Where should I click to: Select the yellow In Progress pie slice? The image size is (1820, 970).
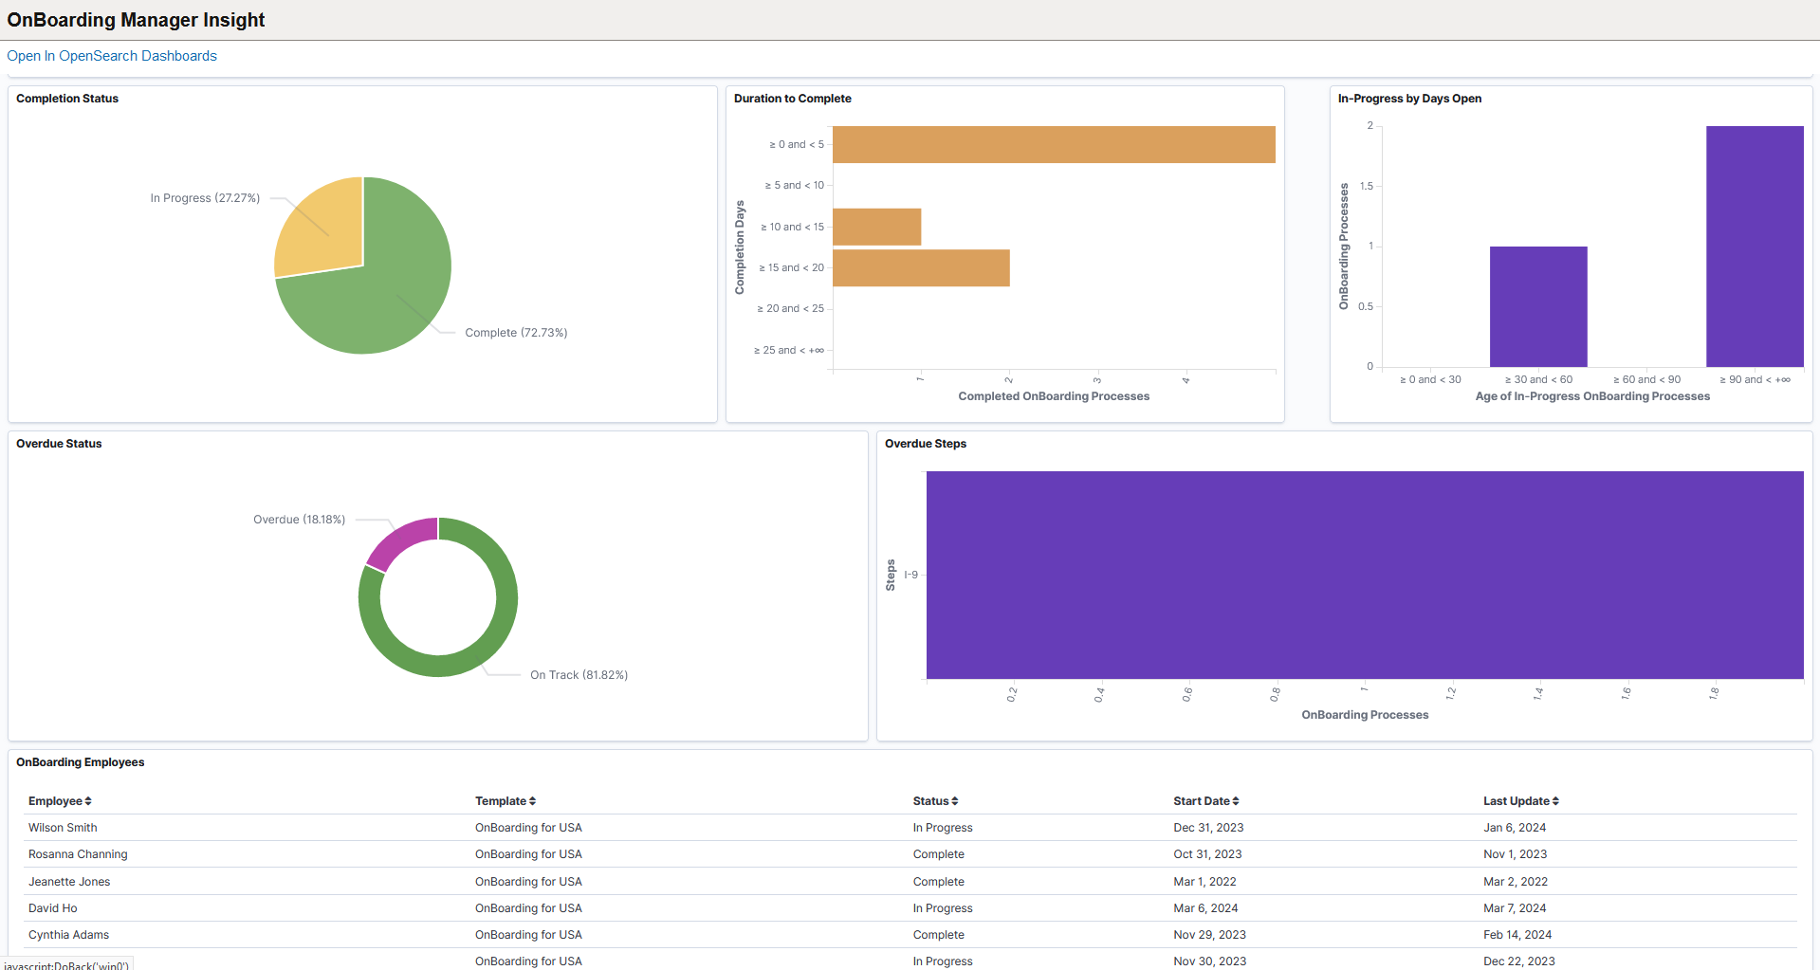point(322,228)
